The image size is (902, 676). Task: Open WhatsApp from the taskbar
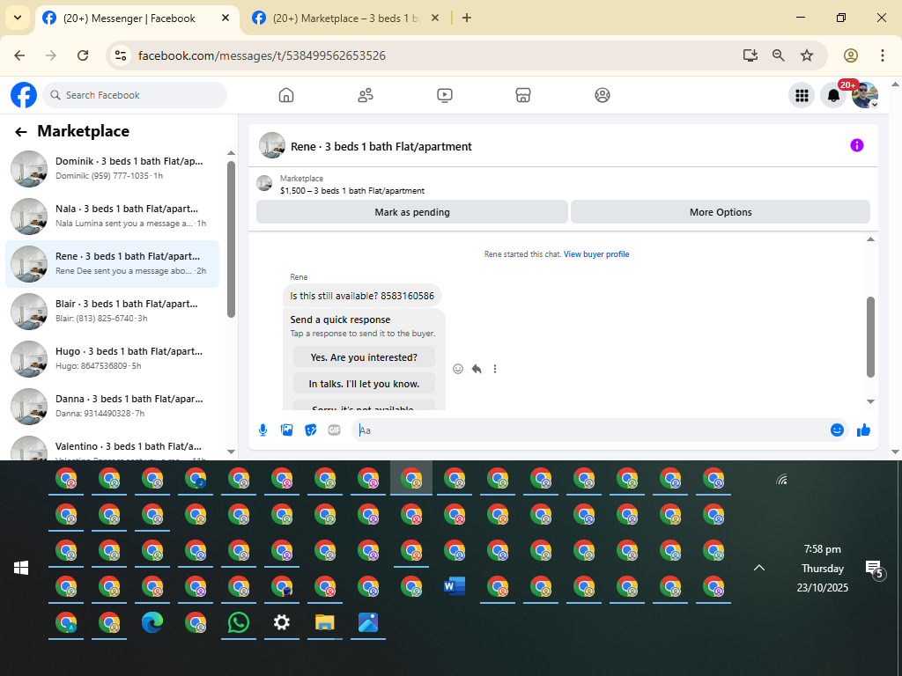(x=238, y=622)
